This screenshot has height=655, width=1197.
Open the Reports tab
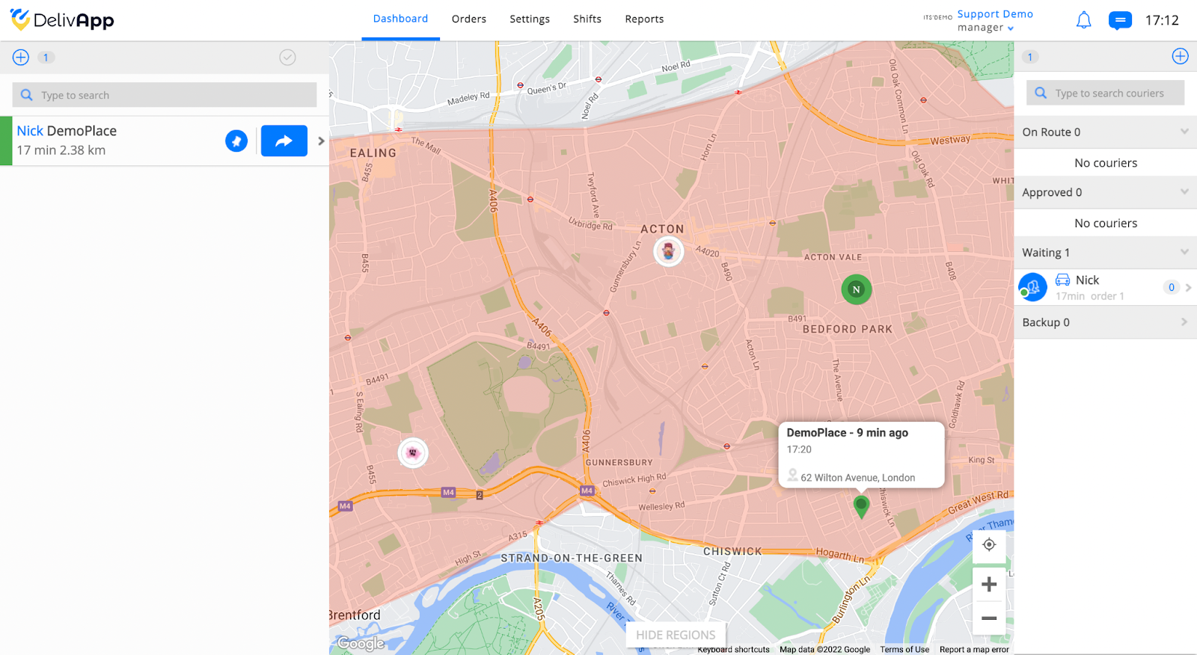coord(644,19)
